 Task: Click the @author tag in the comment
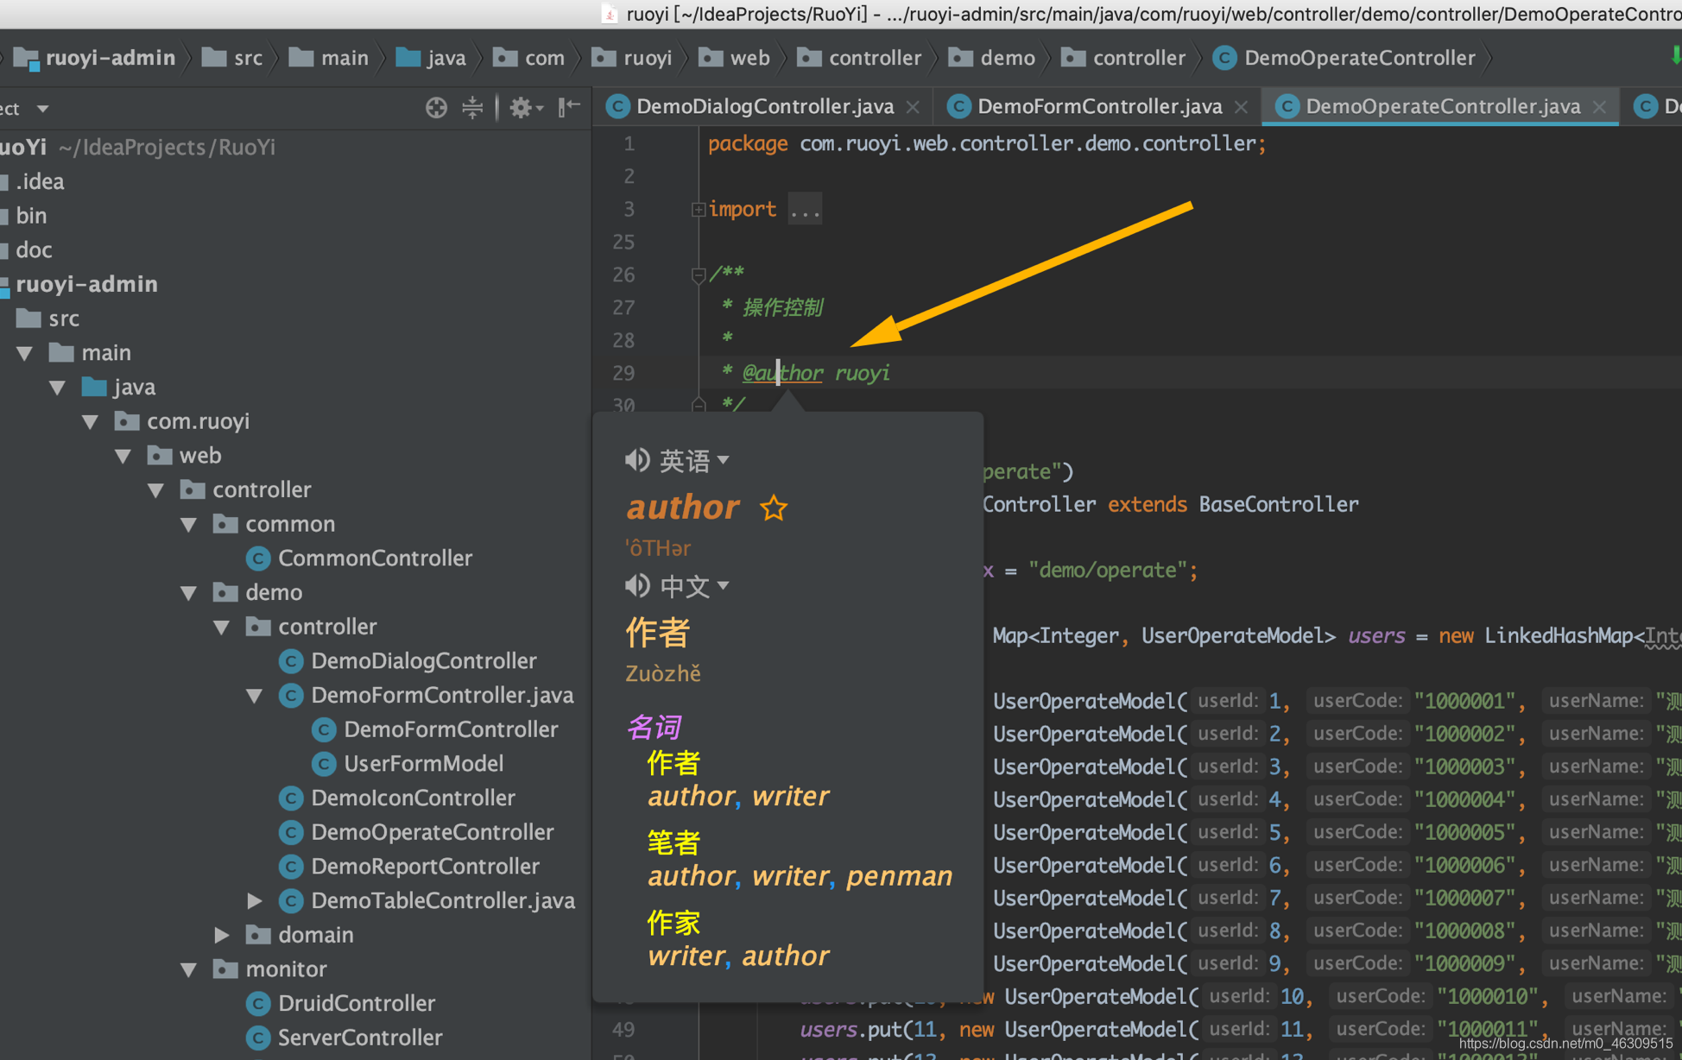[782, 373]
